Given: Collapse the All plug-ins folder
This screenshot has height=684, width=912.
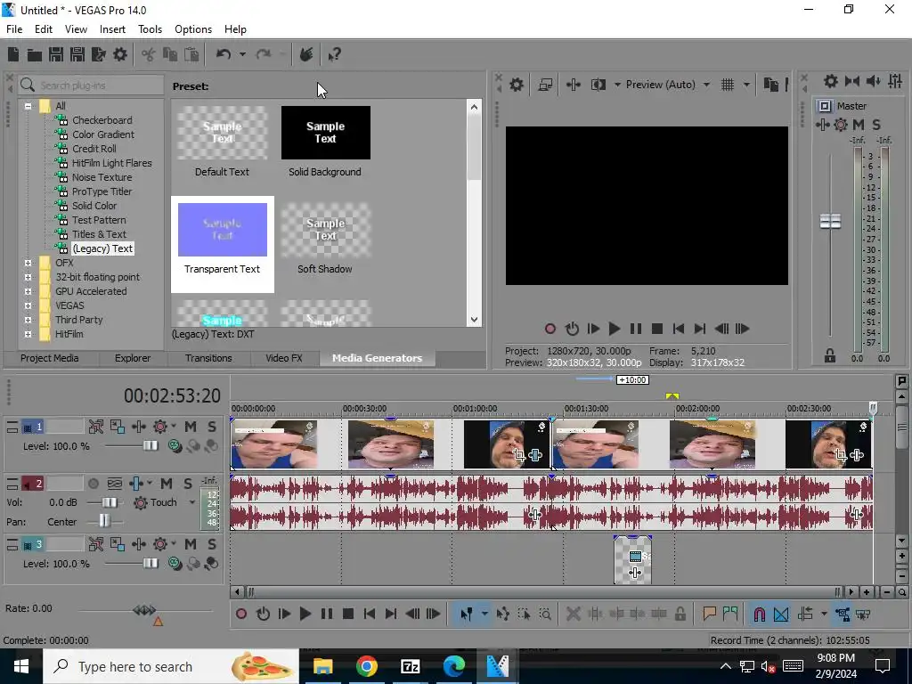Looking at the screenshot, I should 28,106.
